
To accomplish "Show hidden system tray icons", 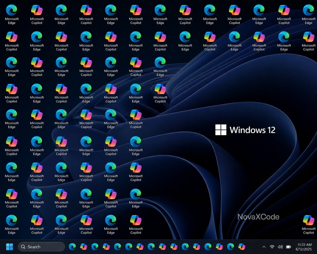I will tap(264, 247).
